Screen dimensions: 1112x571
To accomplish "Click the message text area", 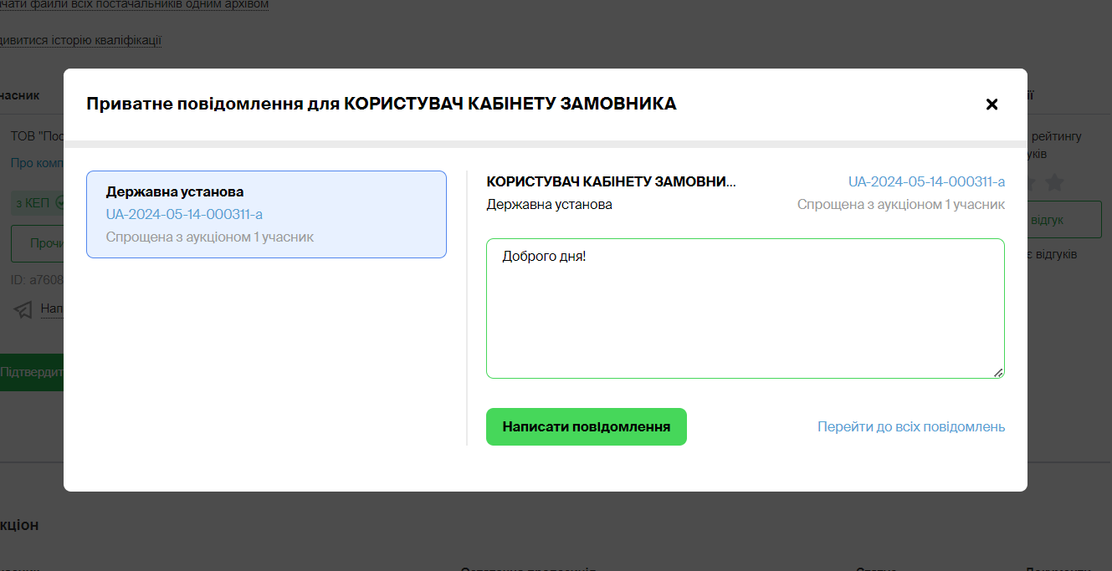I will 745,308.
